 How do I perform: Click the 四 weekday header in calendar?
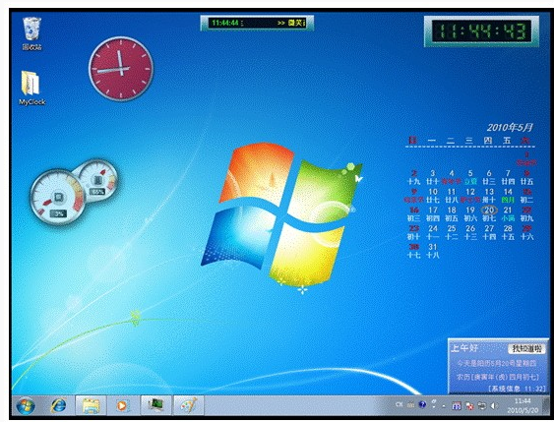tap(488, 141)
